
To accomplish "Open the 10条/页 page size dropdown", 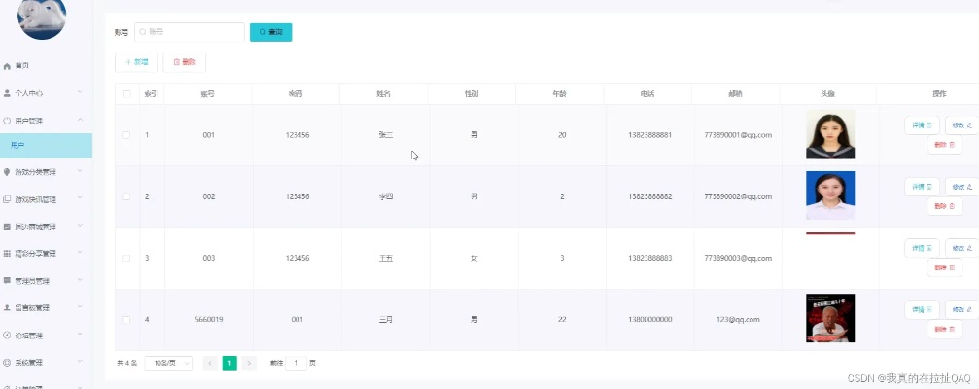I will [168, 363].
